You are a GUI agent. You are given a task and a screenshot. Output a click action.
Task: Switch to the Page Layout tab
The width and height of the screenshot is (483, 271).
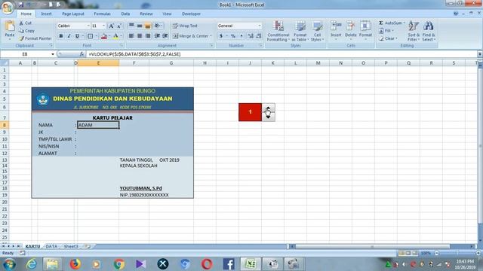[x=73, y=14]
